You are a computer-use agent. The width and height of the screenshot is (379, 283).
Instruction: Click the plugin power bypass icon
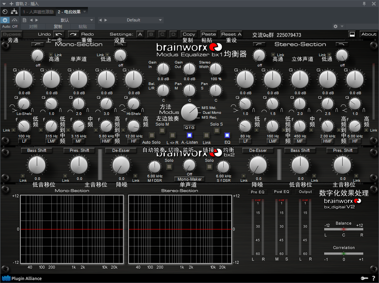click(x=5, y=20)
